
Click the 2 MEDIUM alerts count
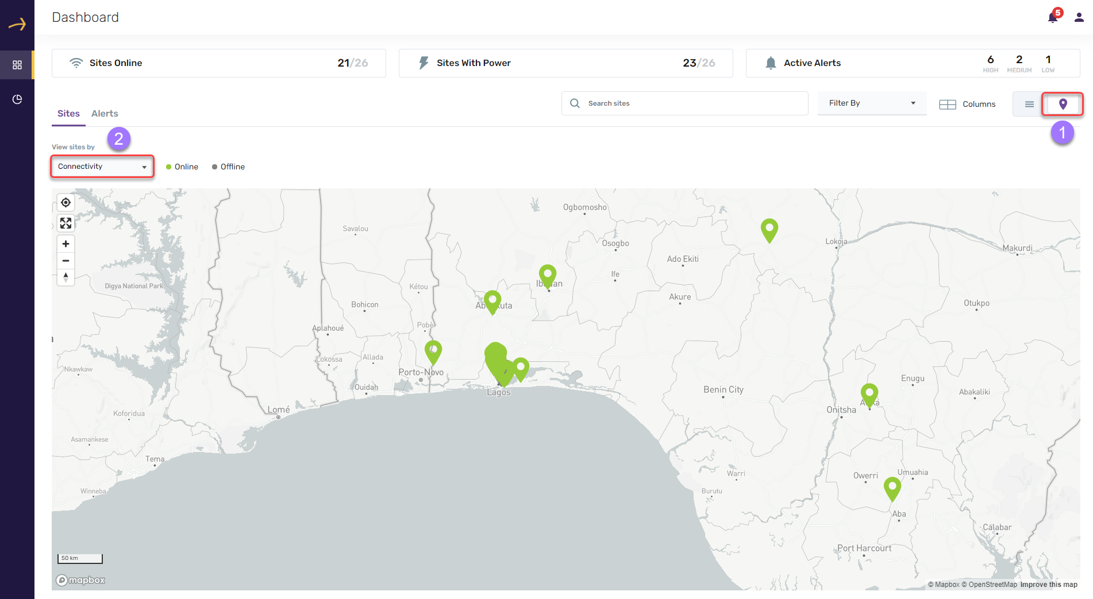click(x=1019, y=63)
